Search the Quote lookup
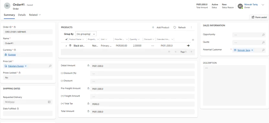This screenshot has height=123, width=269. coord(263,43)
